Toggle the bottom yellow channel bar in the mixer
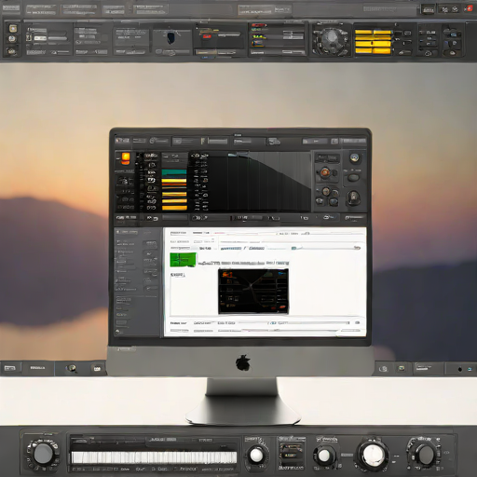 point(174,208)
